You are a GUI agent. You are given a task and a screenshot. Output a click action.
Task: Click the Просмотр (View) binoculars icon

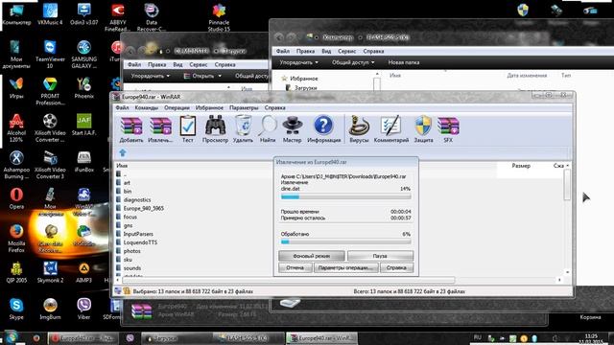[x=215, y=129]
